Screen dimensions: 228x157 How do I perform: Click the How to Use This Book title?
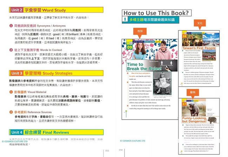(x=156, y=13)
